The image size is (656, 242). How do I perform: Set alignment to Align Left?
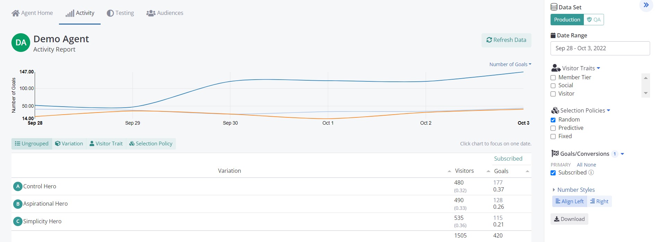(x=570, y=201)
